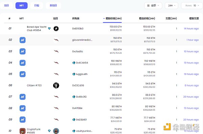203x134 pixels.
Task: Open owner luggis.eth
Action: pyautogui.click(x=82, y=74)
